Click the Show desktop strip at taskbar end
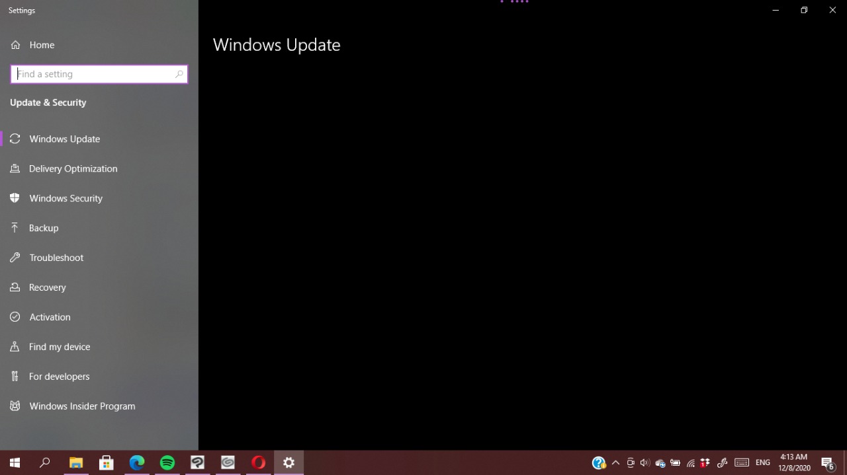The height and width of the screenshot is (475, 847). pyautogui.click(x=845, y=462)
